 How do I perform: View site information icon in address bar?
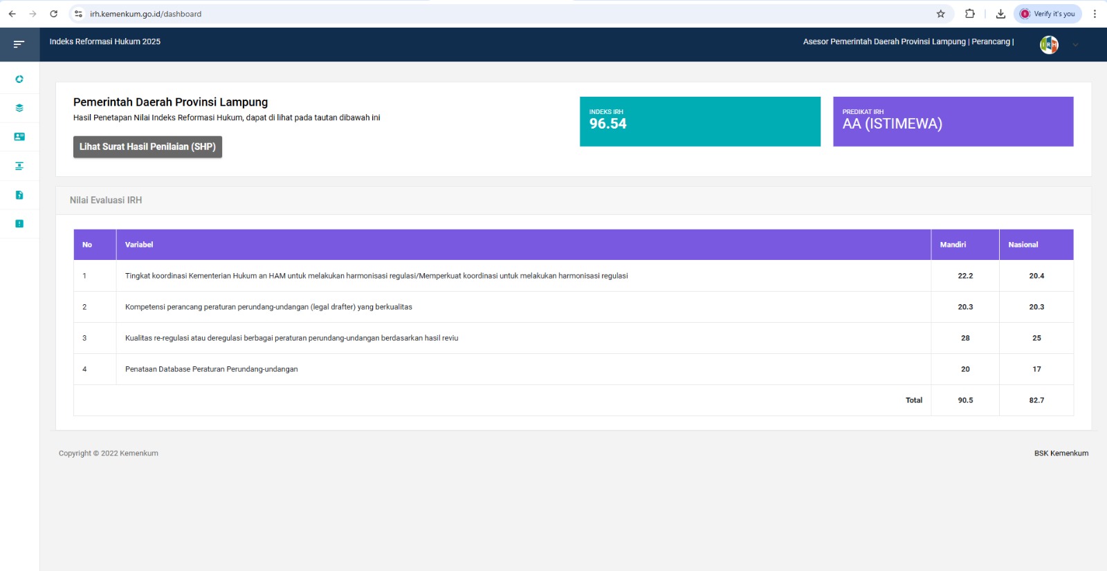(78, 14)
